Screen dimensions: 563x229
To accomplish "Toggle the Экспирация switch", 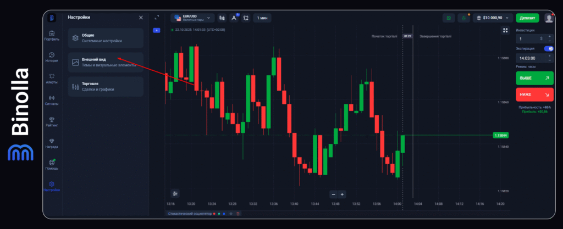I will pyautogui.click(x=548, y=49).
